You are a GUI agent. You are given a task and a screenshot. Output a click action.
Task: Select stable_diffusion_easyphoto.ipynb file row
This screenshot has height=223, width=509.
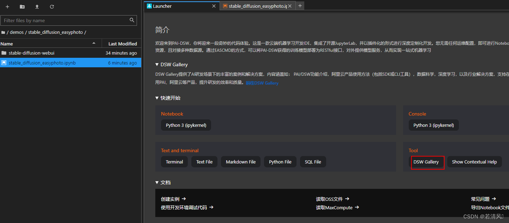point(71,63)
